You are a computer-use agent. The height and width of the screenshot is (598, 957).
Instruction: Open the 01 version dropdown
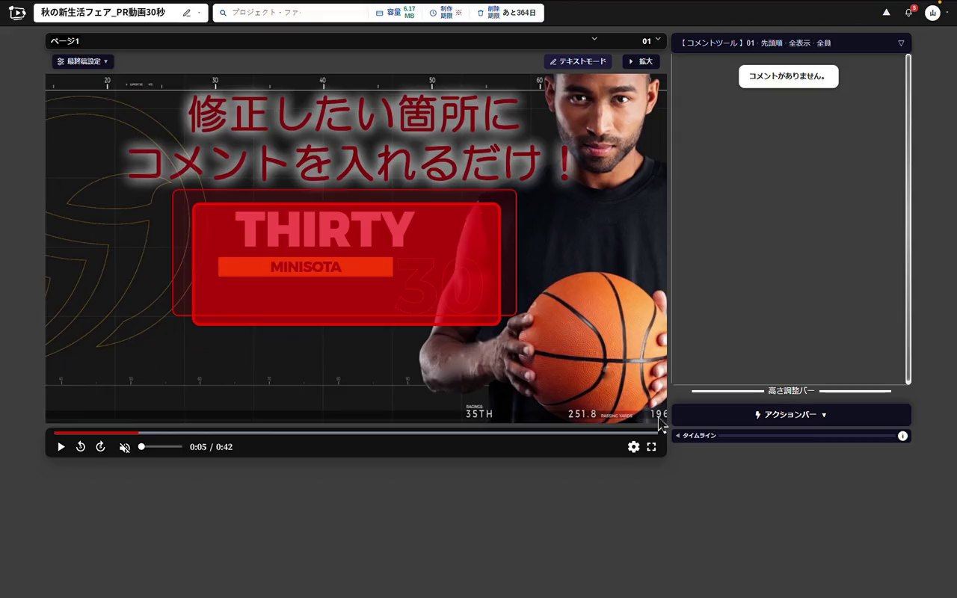[652, 40]
